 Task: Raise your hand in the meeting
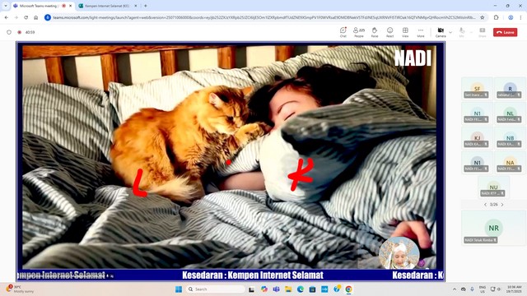(375, 32)
